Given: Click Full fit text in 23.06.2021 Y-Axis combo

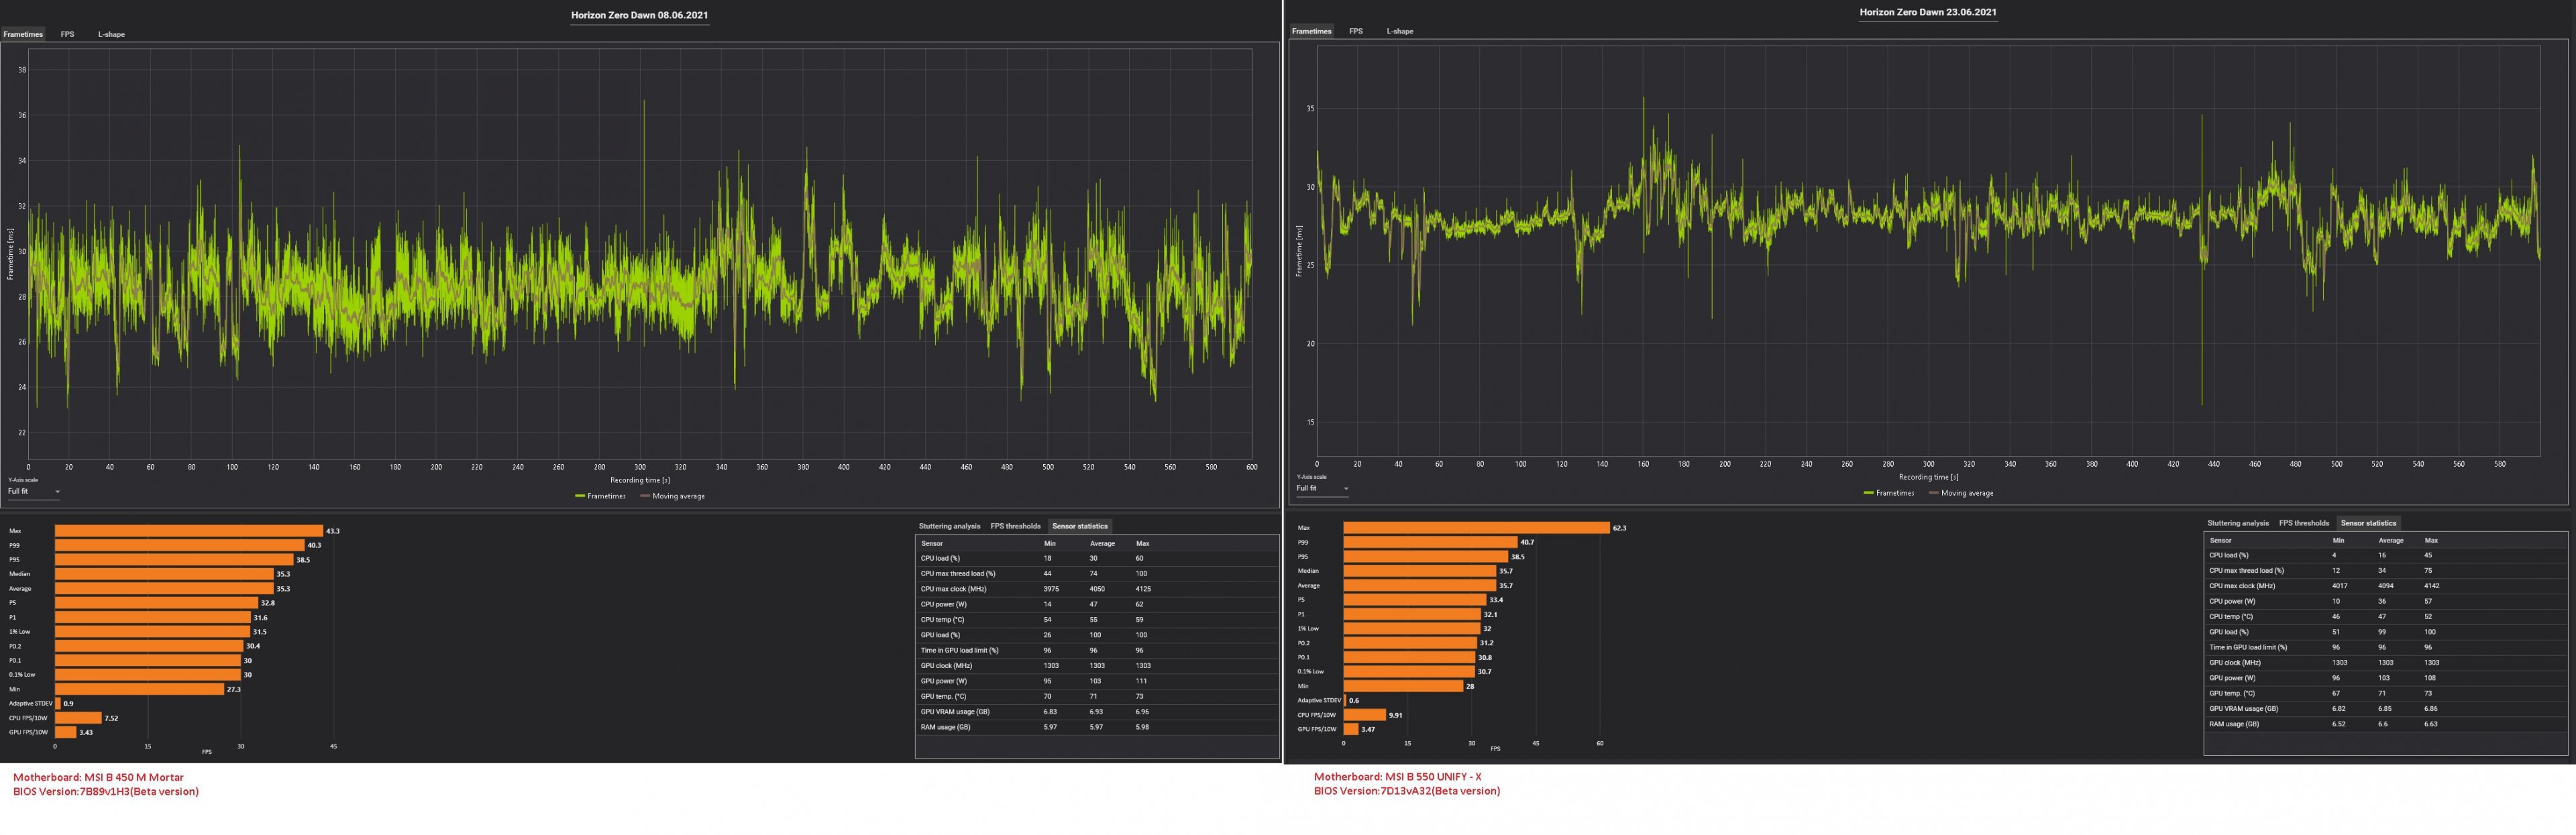Looking at the screenshot, I should click(x=1307, y=488).
